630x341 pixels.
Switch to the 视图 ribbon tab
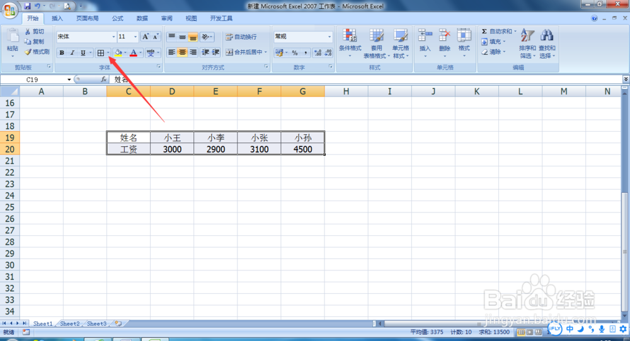click(192, 18)
